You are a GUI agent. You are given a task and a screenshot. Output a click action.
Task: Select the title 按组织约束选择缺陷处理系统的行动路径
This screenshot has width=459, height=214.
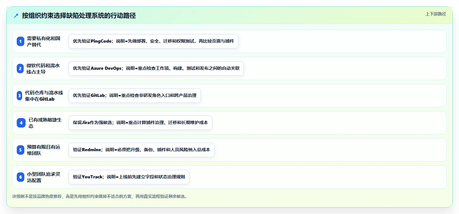coord(79,16)
